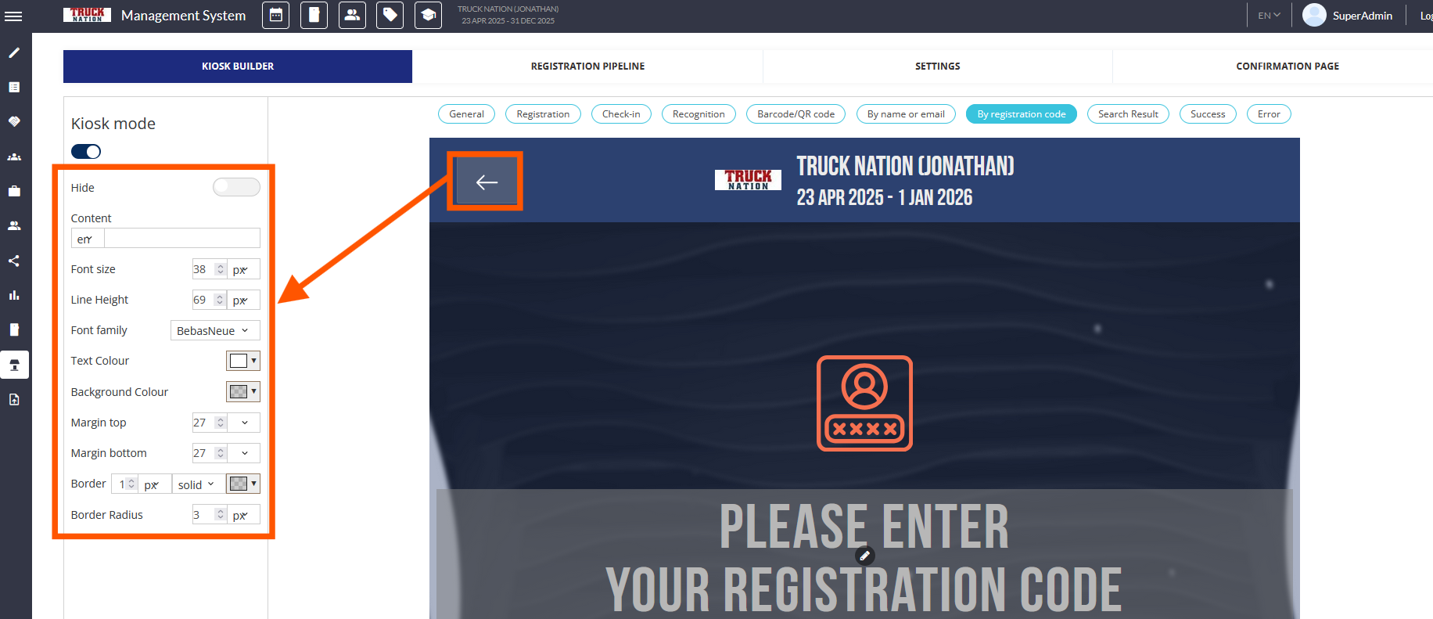Click the pencil edit icon on heading
1433x619 pixels.
(x=864, y=556)
